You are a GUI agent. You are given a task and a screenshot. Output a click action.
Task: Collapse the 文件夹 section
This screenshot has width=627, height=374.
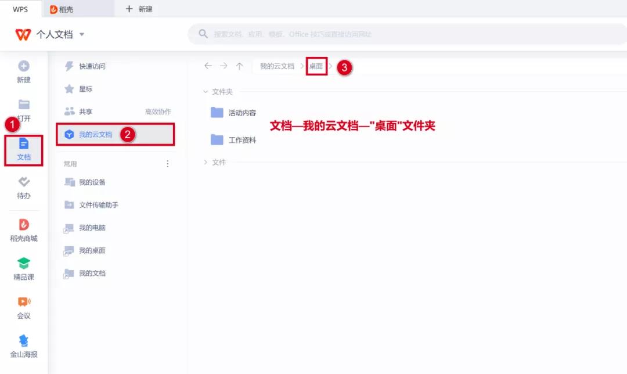tap(207, 91)
